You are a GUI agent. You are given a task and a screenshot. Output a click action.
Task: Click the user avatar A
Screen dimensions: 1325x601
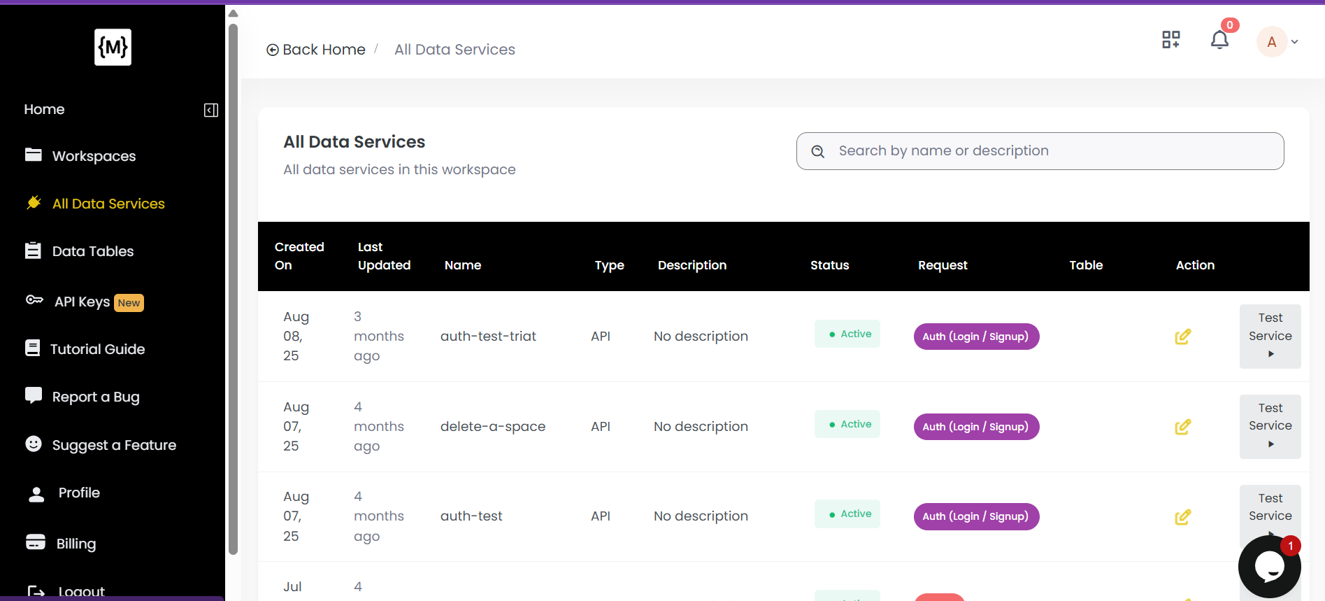pyautogui.click(x=1272, y=42)
